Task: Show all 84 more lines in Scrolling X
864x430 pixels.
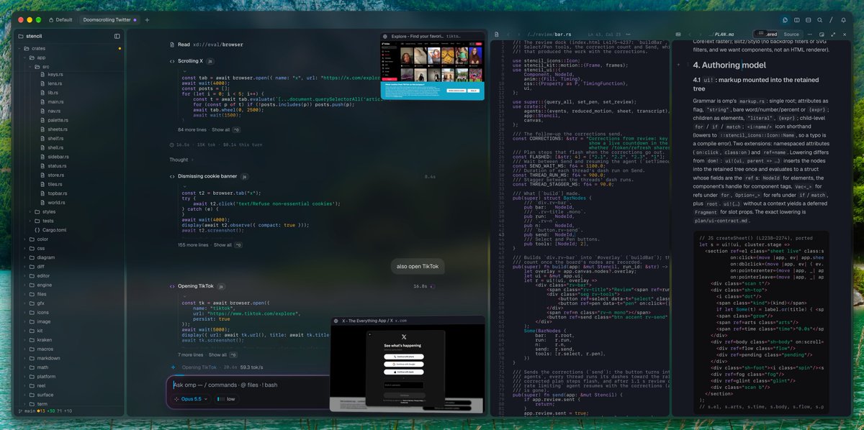Action: [221, 130]
